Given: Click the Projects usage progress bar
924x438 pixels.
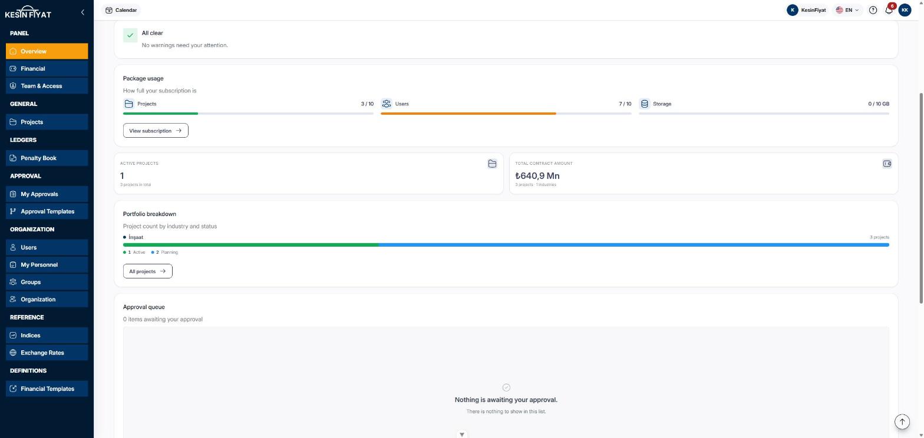Looking at the screenshot, I should coord(248,114).
